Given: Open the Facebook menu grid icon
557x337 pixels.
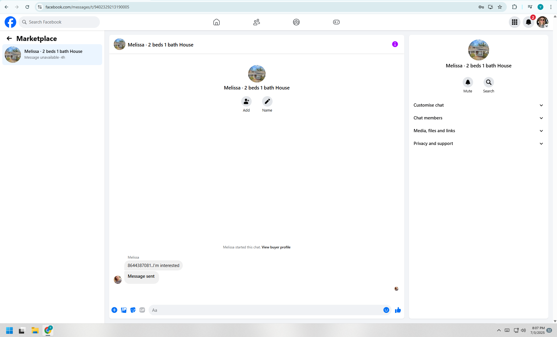Looking at the screenshot, I should [x=515, y=22].
